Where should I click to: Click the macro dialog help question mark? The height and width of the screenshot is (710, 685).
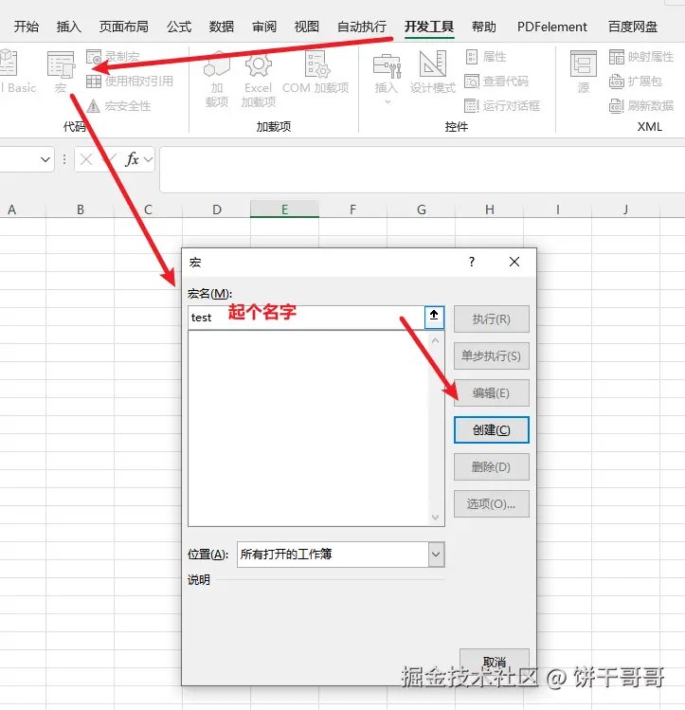472,262
